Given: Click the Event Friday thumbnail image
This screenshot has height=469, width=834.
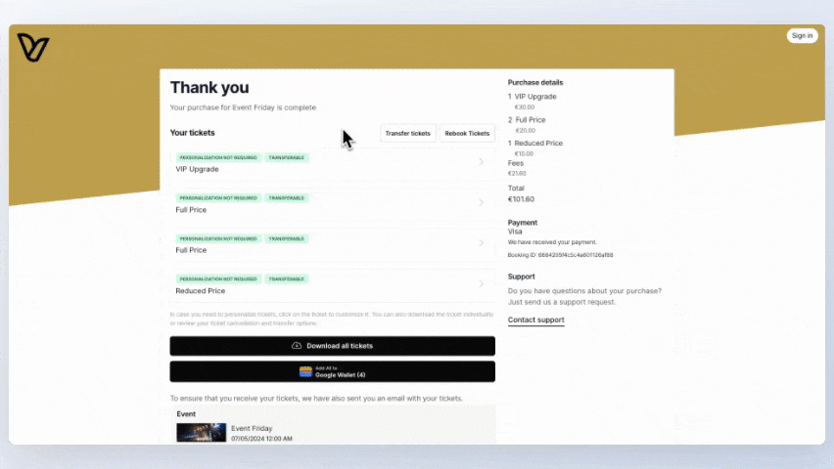Looking at the screenshot, I should 201,432.
